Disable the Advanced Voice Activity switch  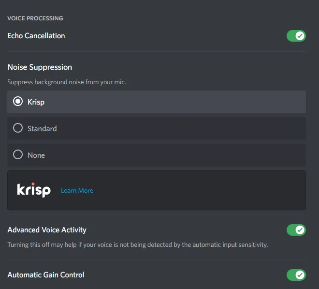296,230
